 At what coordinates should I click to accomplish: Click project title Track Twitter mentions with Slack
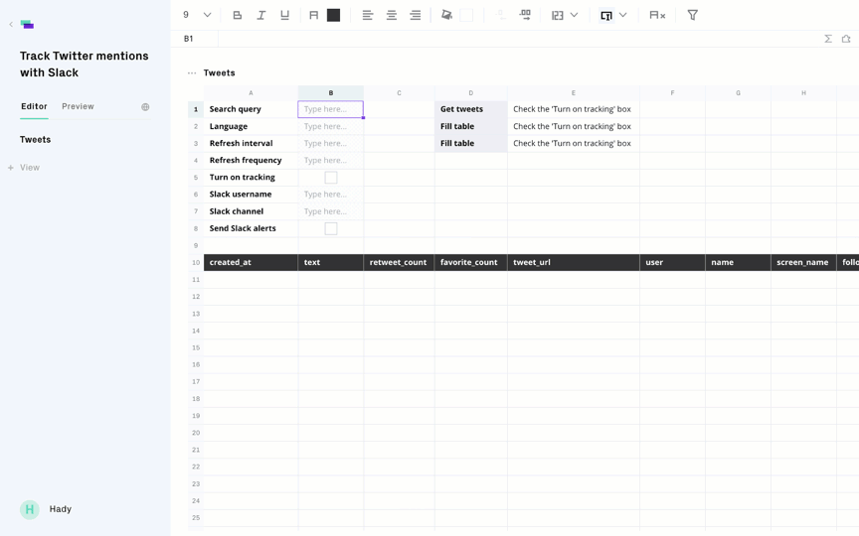[85, 64]
